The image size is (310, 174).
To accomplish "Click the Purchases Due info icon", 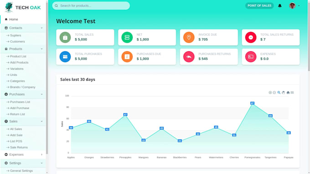I will tap(127, 57).
